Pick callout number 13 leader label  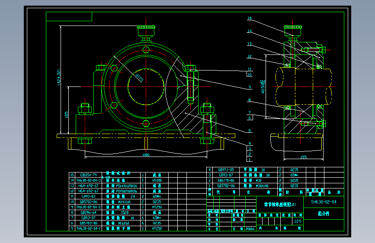pos(250,44)
